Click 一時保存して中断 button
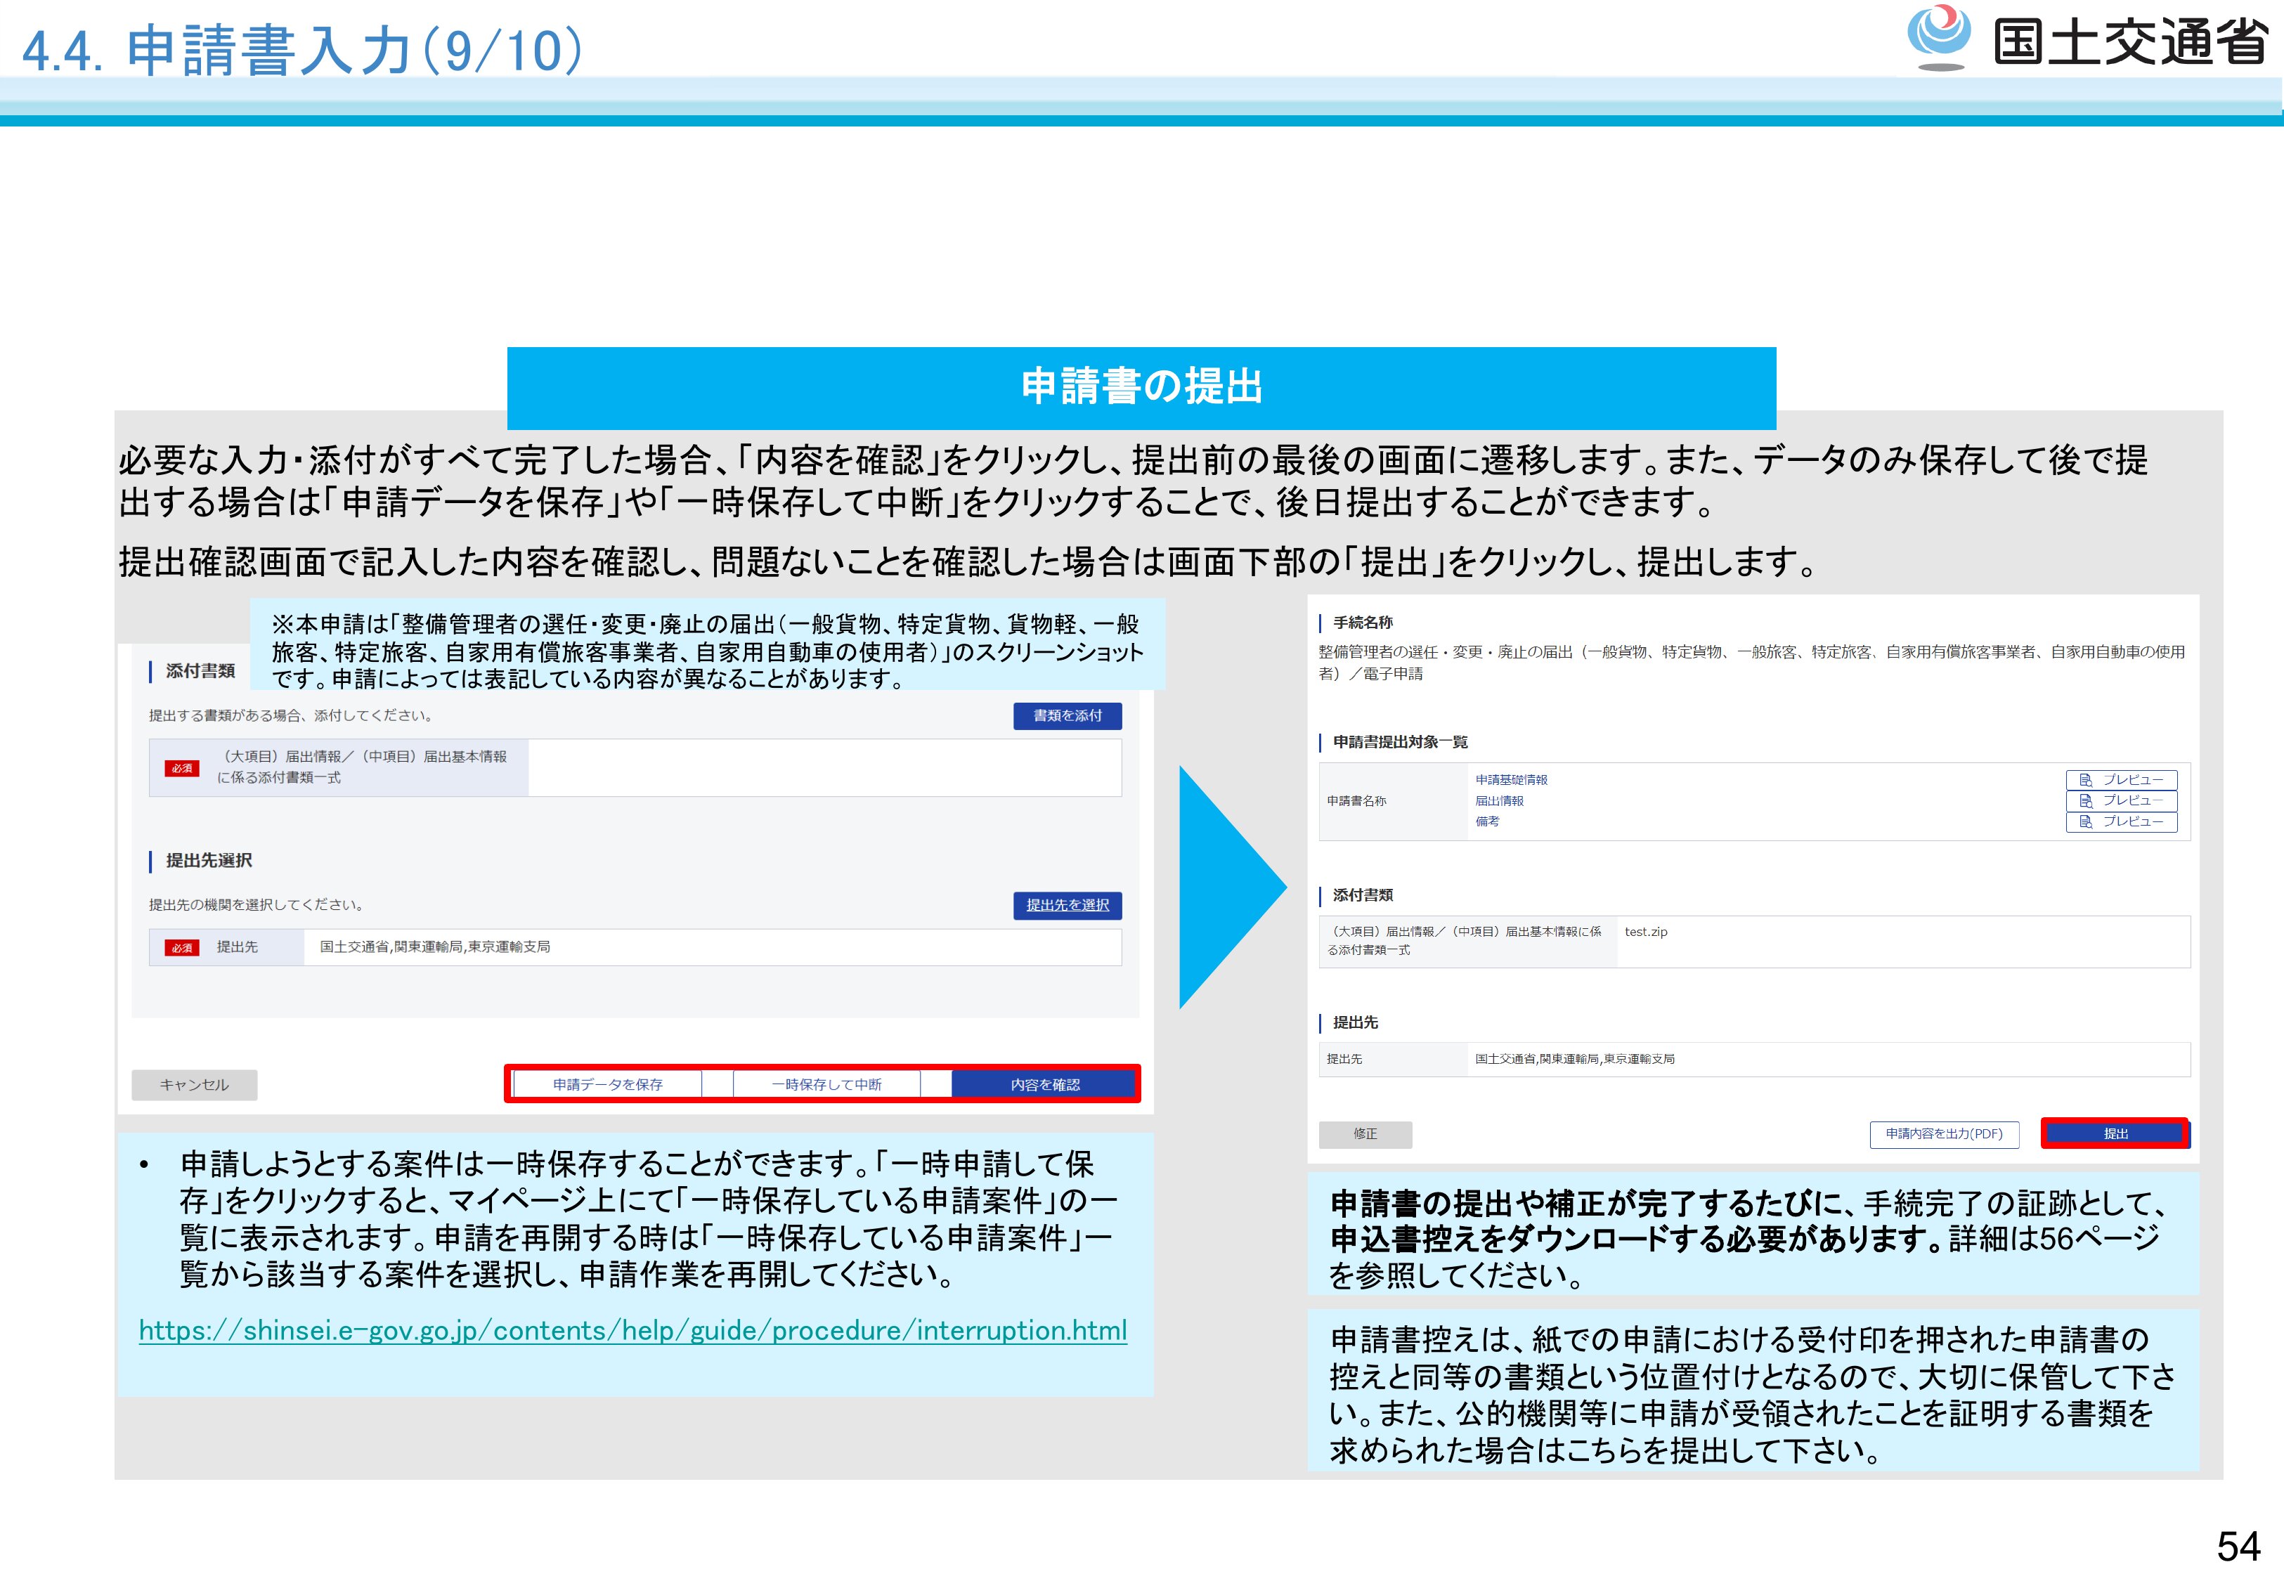Screen dimensions: 2284x1581 tap(826, 1085)
